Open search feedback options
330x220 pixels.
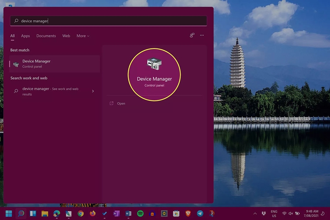192,35
